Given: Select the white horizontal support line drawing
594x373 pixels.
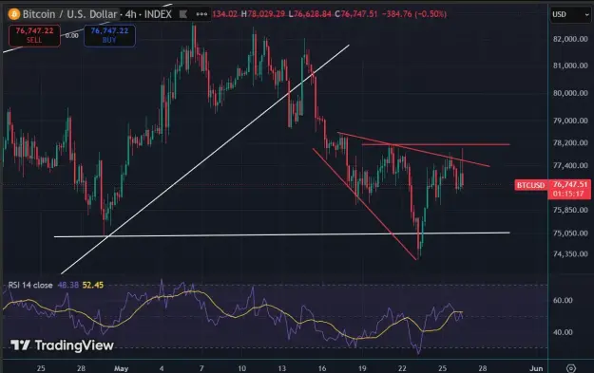Looking at the screenshot, I should click(282, 234).
